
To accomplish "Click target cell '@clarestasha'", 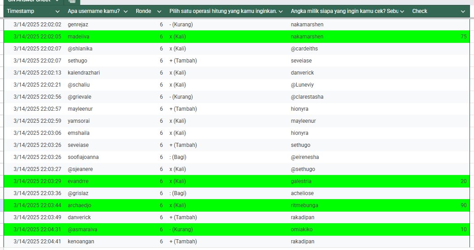I will [307, 97].
